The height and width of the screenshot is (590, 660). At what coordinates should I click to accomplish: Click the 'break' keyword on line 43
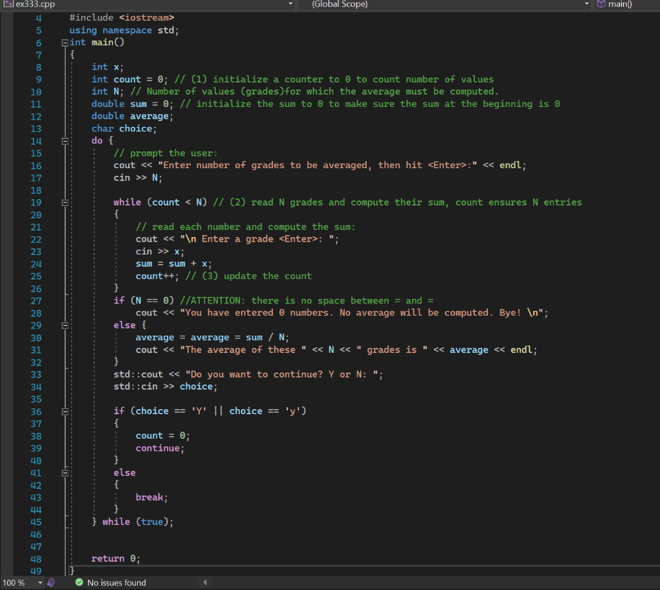150,497
